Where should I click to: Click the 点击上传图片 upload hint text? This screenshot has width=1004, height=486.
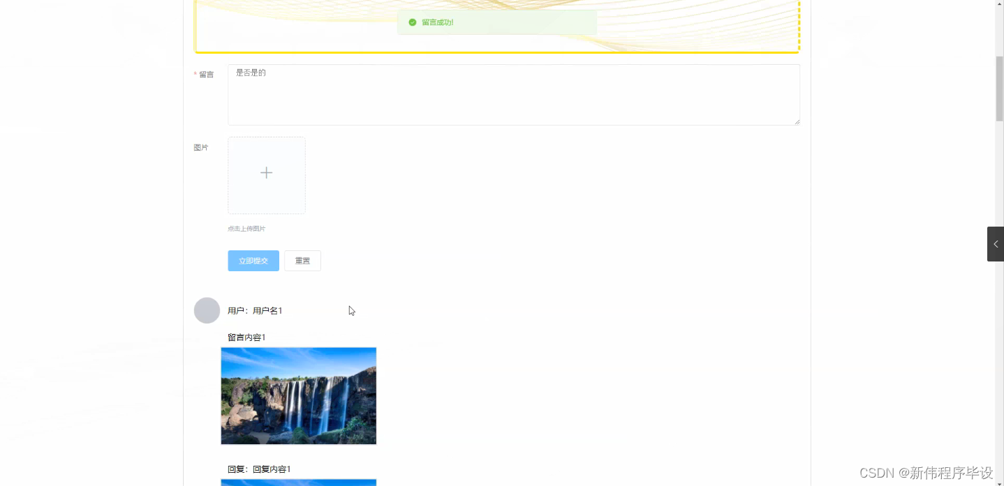[x=246, y=228]
